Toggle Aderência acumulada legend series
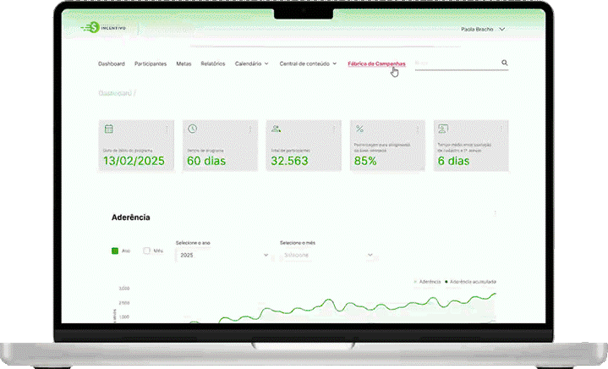This screenshot has width=608, height=369. click(x=471, y=280)
